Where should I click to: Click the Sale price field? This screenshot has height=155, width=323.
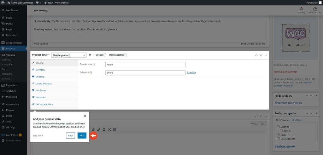pyautogui.click(x=145, y=73)
